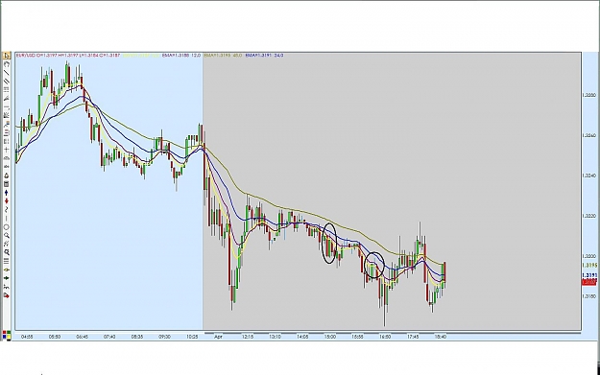Click the 17:45 time axis label
Screen dimensions: 600x375
coord(413,337)
